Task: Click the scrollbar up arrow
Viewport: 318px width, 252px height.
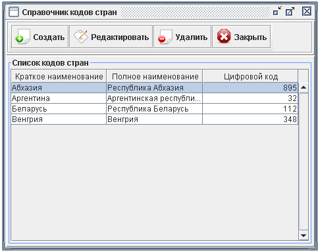Action: point(304,88)
